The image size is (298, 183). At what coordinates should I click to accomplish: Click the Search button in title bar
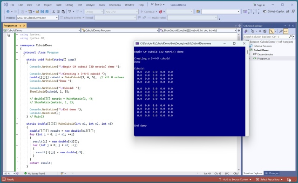pyautogui.click(x=157, y=4)
